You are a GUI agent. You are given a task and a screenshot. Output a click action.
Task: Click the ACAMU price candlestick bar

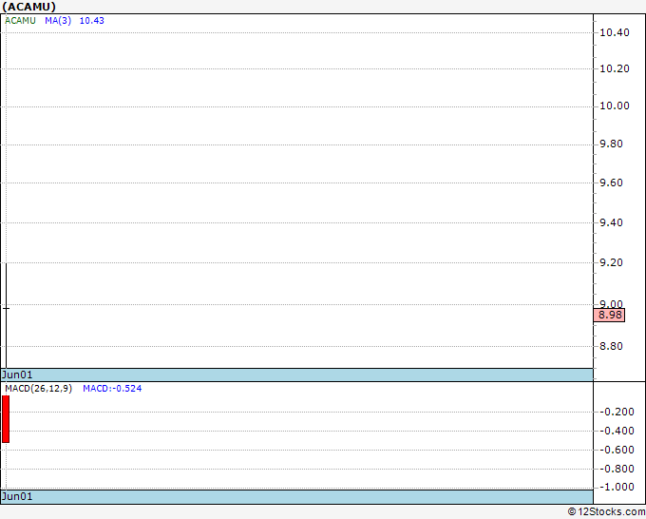click(6, 316)
